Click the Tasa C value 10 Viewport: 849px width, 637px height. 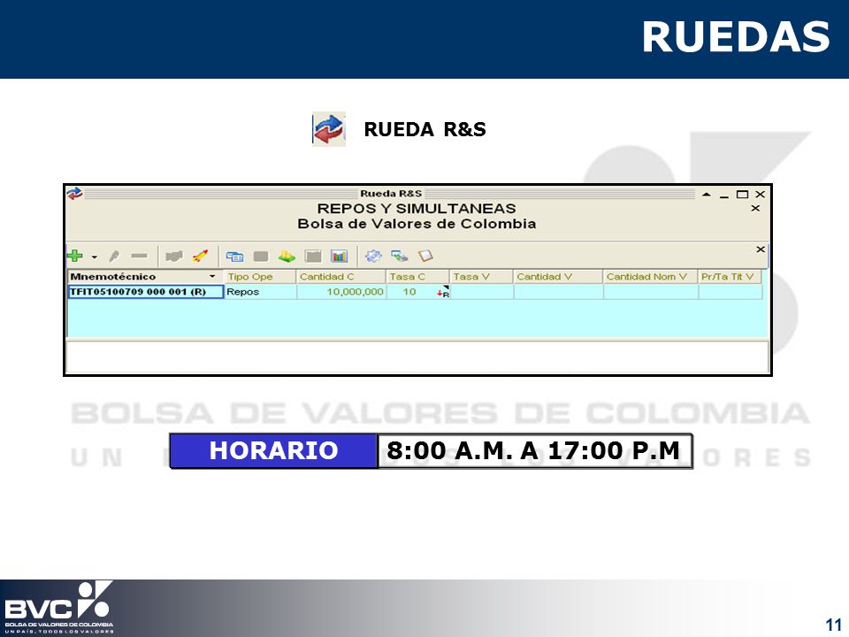point(409,292)
